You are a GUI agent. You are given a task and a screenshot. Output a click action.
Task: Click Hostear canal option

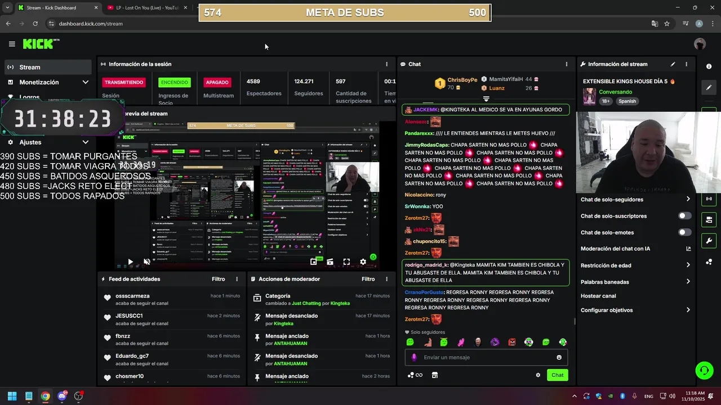[x=598, y=296]
